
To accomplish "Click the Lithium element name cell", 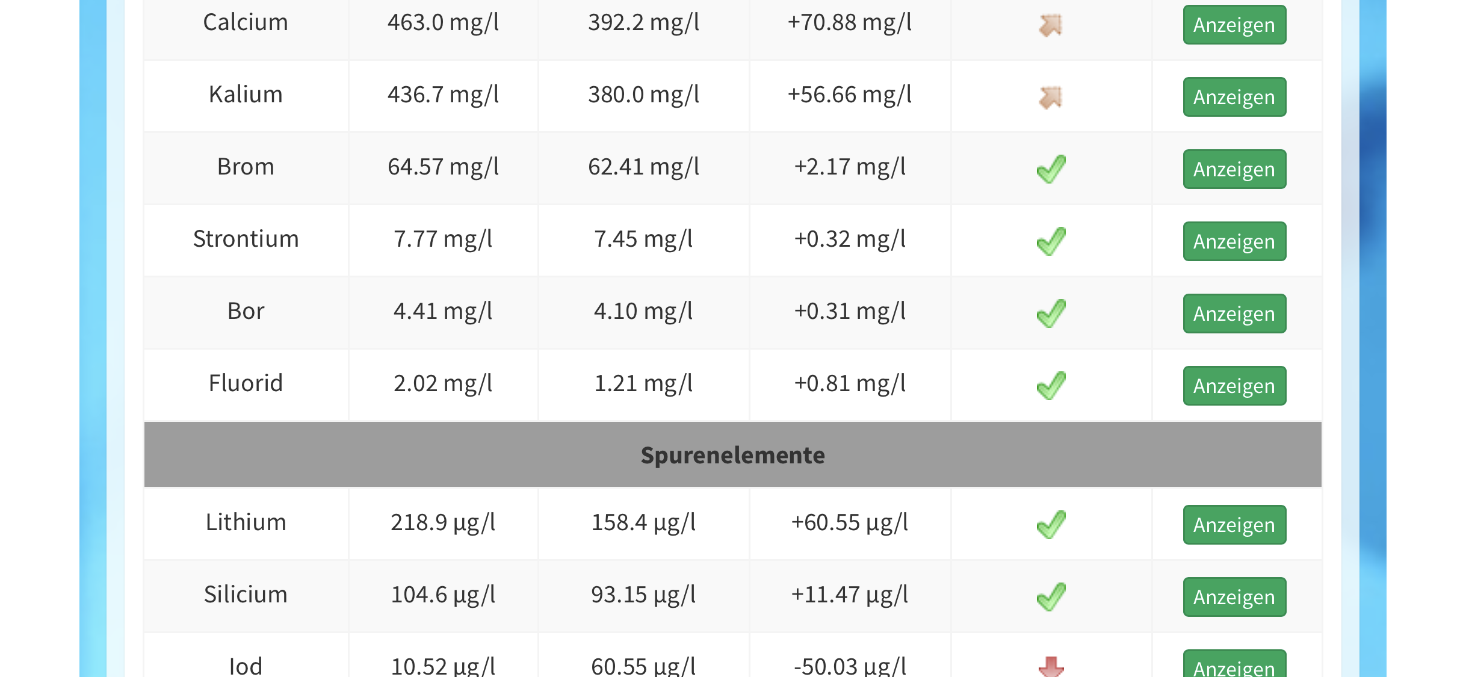I will [x=246, y=522].
